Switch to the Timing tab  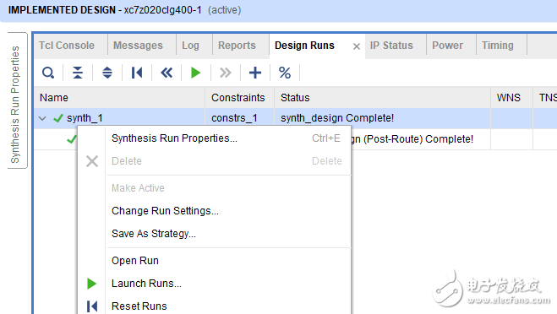(497, 46)
